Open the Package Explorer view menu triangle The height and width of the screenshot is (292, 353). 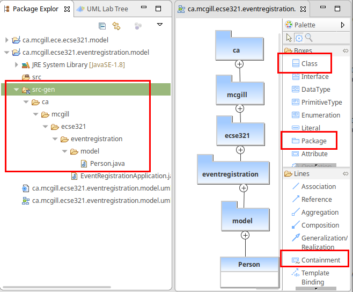[160, 25]
